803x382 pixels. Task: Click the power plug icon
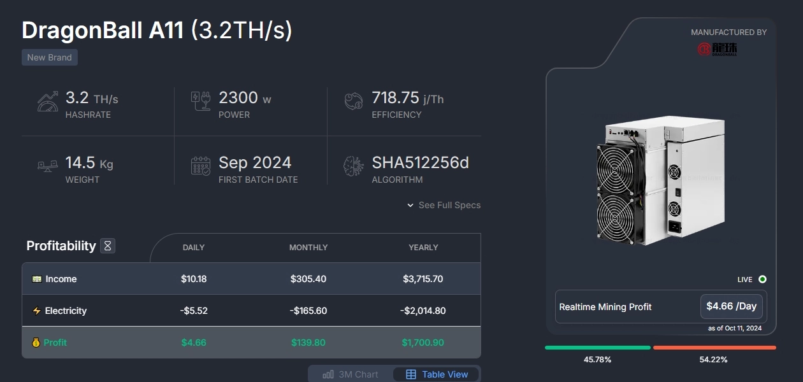(201, 102)
